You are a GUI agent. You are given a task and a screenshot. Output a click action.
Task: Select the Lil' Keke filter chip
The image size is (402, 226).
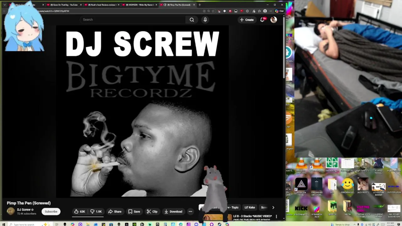pos(250,207)
